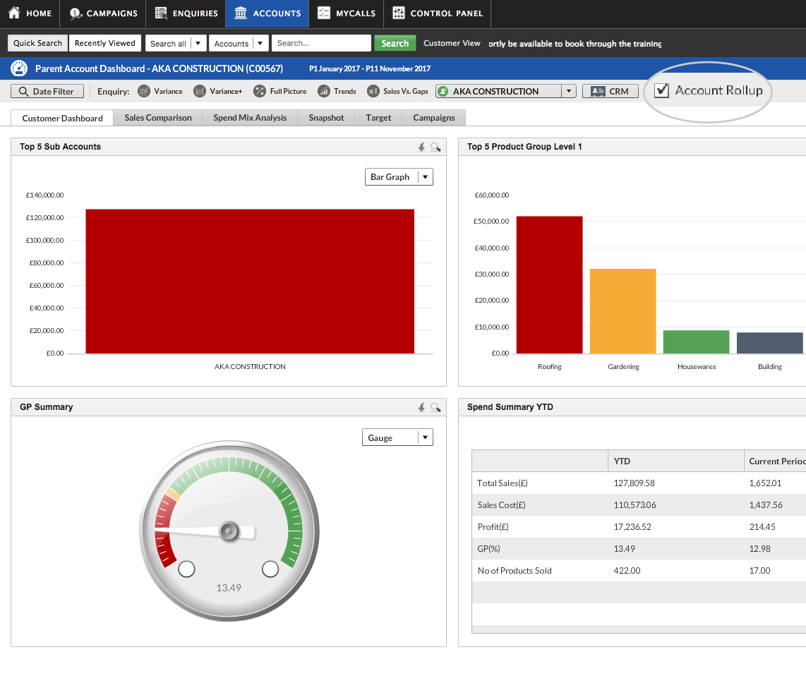This screenshot has width=806, height=688.
Task: Click the Quick Search button
Action: [37, 43]
